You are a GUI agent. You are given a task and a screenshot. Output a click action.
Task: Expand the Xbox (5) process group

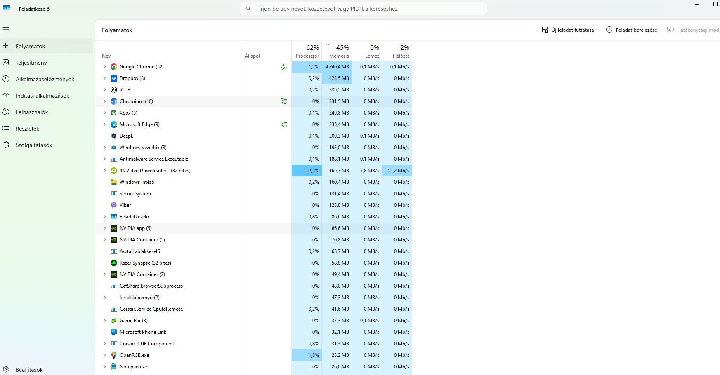[x=104, y=113]
